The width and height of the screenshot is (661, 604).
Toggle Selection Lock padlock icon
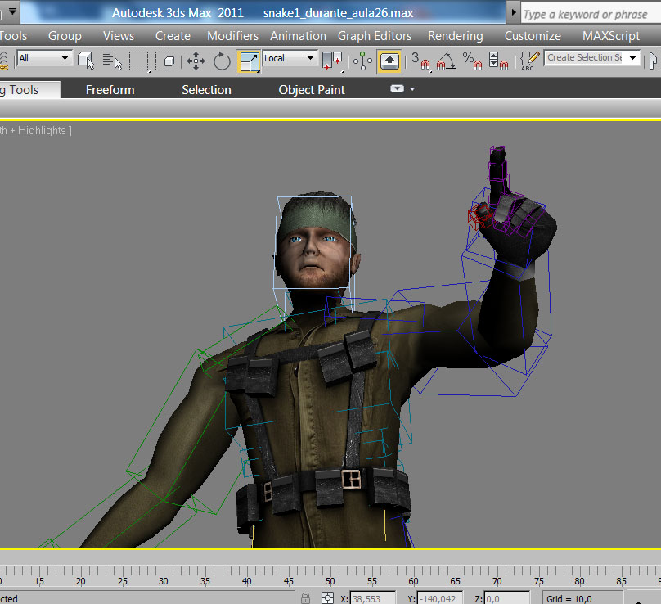tap(304, 598)
